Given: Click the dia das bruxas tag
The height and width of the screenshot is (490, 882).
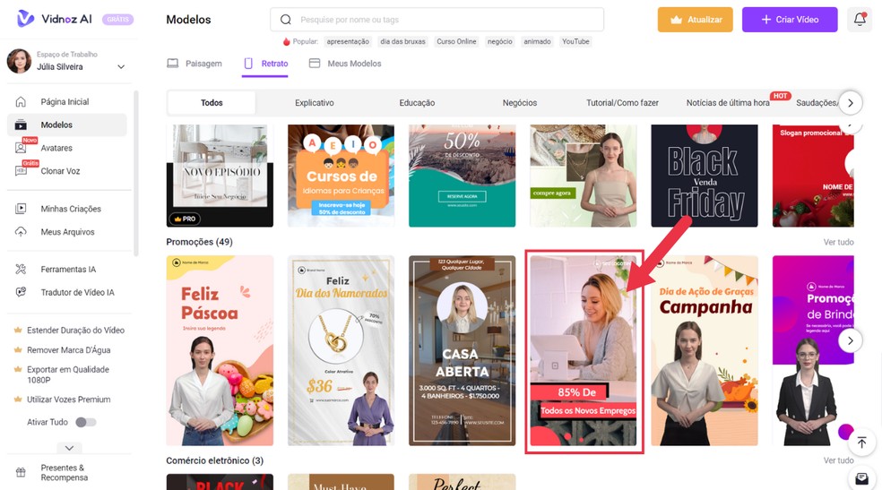Looking at the screenshot, I should [x=402, y=41].
